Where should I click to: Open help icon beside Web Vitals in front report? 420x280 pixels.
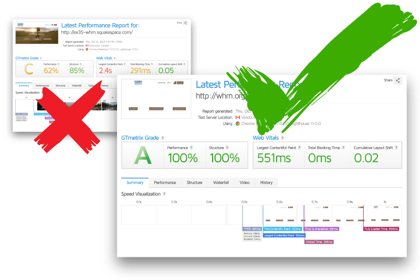pyautogui.click(x=282, y=138)
